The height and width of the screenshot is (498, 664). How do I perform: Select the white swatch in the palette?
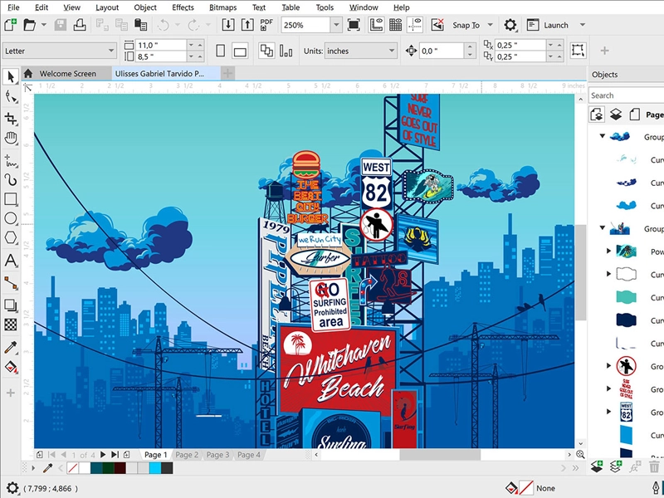pos(85,468)
